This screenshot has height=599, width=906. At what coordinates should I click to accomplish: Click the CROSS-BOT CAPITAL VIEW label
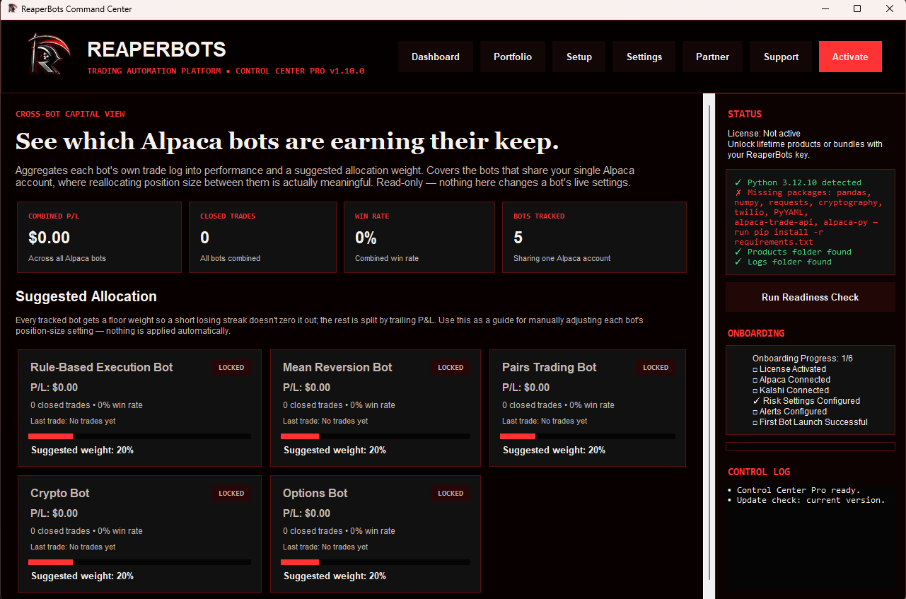click(70, 114)
